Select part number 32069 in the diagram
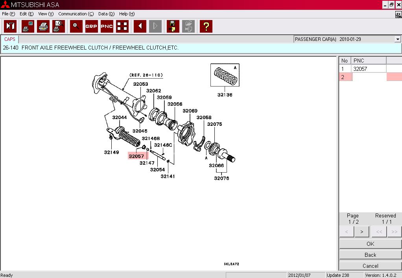The image size is (402, 278). coord(190,111)
